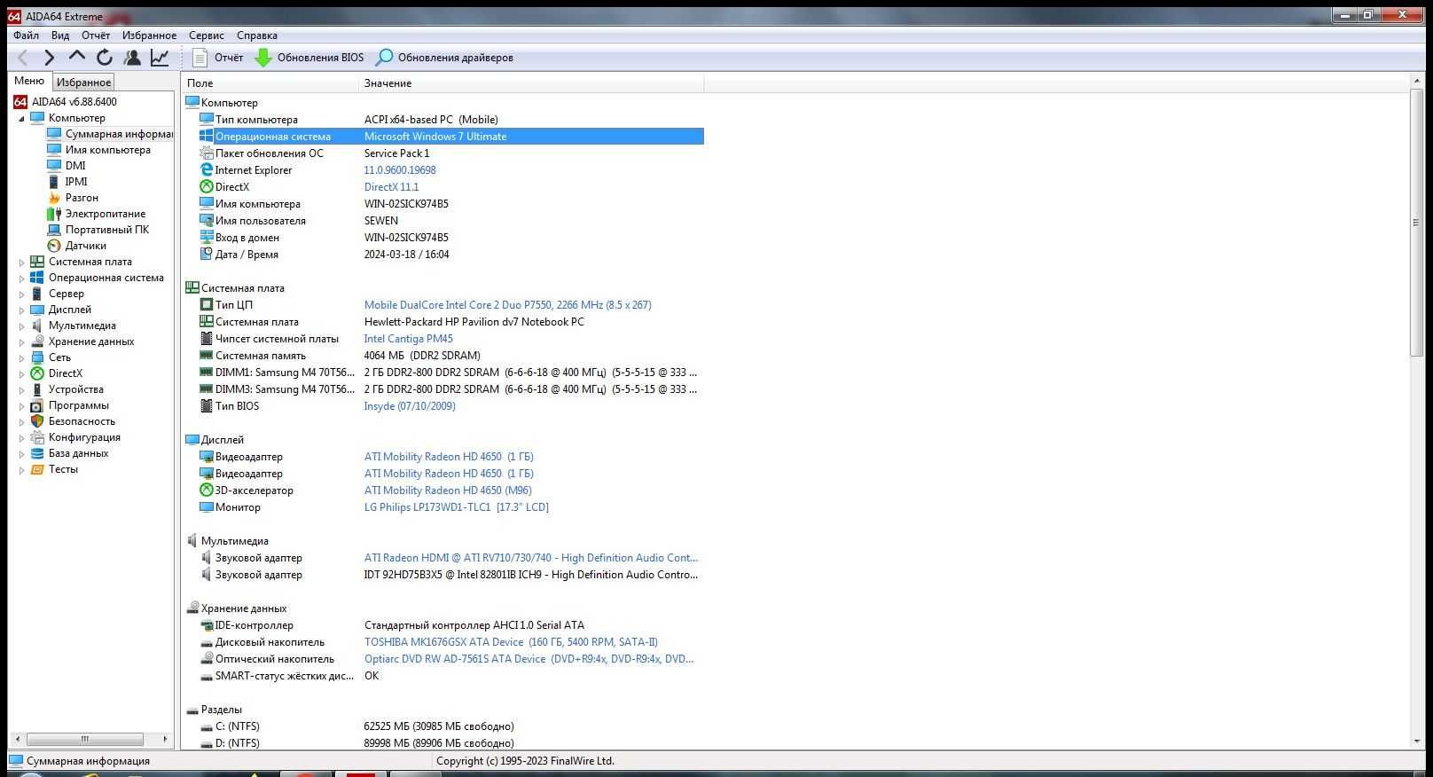
Task: Expand the Сервер tree node
Action: [21, 294]
